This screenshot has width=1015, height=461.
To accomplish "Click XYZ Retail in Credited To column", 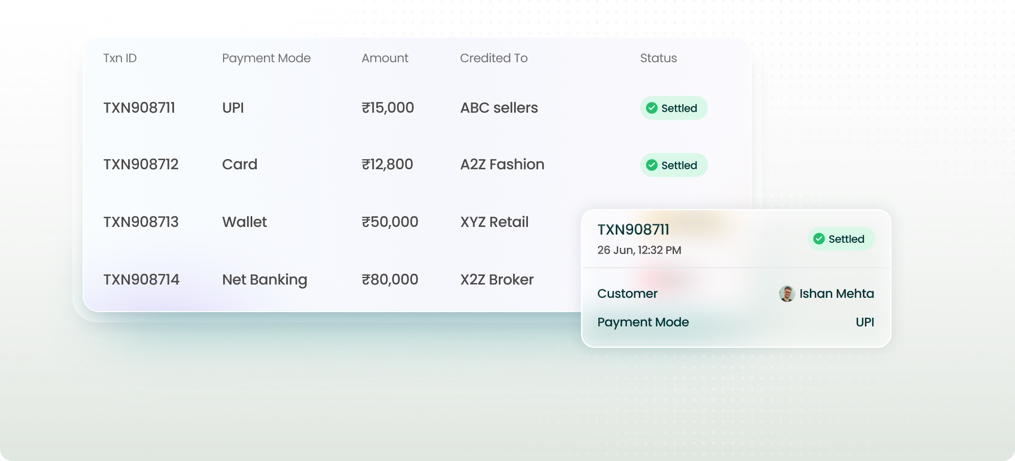I will [x=494, y=222].
